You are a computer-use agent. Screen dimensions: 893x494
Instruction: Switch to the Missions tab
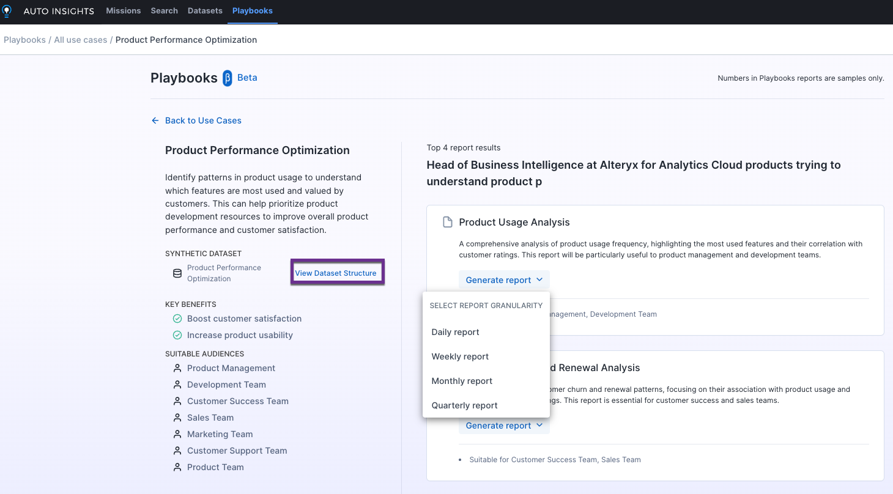[123, 10]
